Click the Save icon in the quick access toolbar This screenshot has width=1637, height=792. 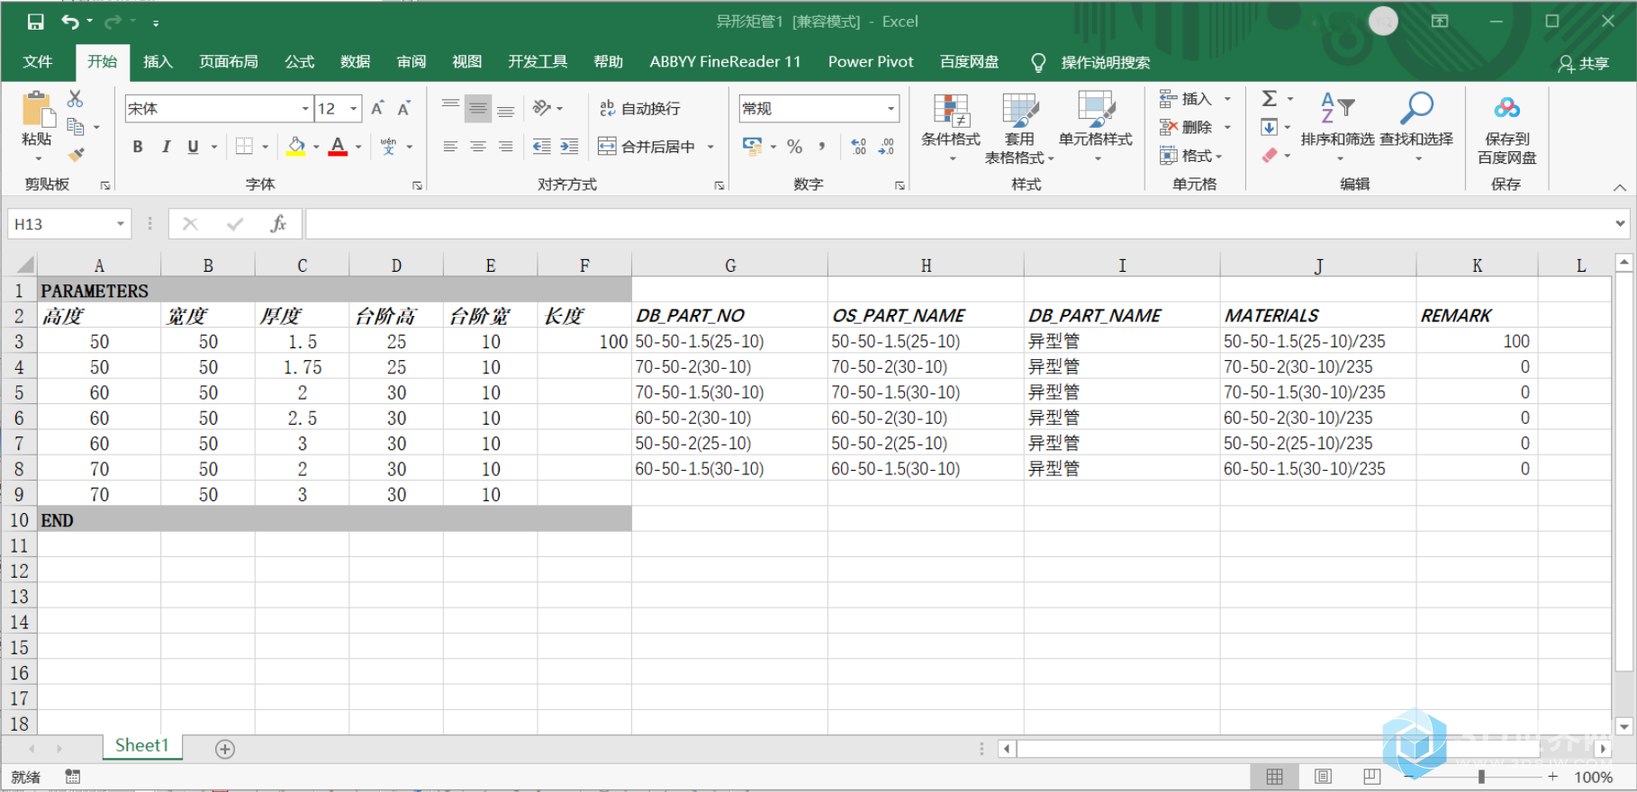35,22
